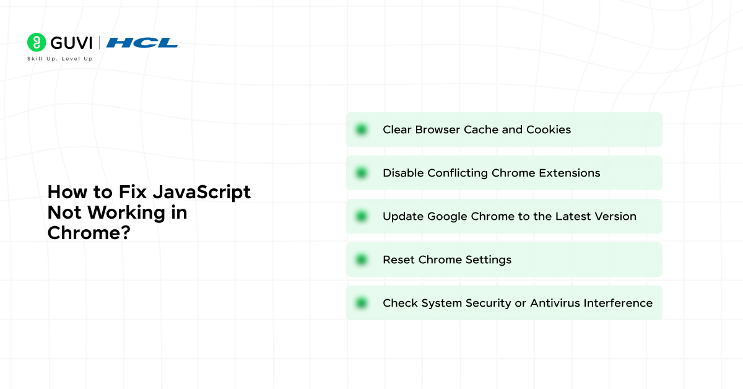Screen dimensions: 743x389
Task: Click the word Chrome? ending the heading
Action: [88, 233]
